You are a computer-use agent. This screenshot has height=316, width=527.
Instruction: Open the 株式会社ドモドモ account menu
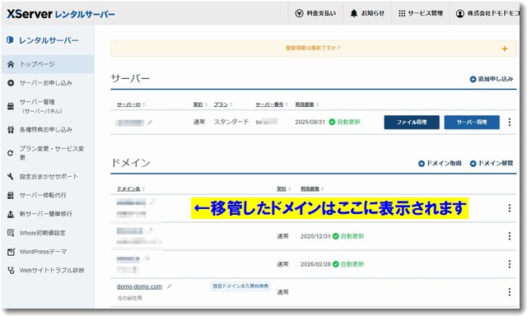tap(488, 13)
